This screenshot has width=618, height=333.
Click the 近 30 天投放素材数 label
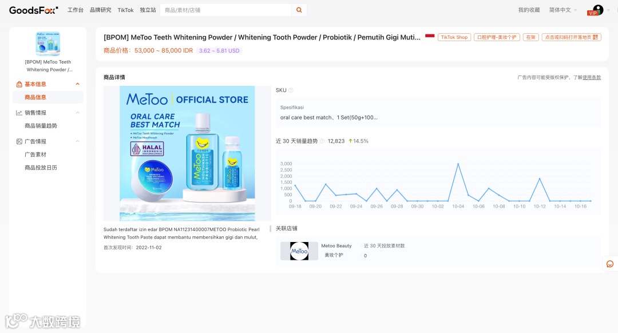tap(385, 245)
